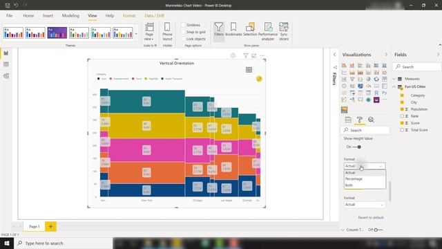Click Revert to default link
Screen dimensions: 442x249
371,217
